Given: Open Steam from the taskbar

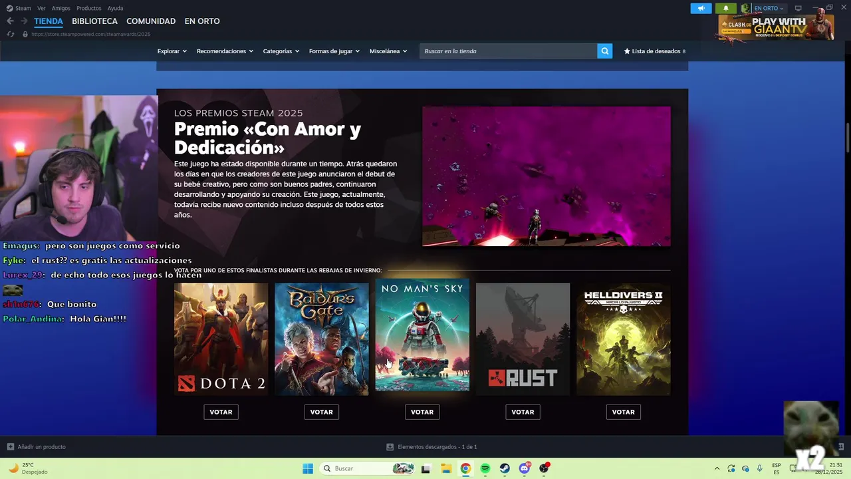Looking at the screenshot, I should pyautogui.click(x=505, y=468).
